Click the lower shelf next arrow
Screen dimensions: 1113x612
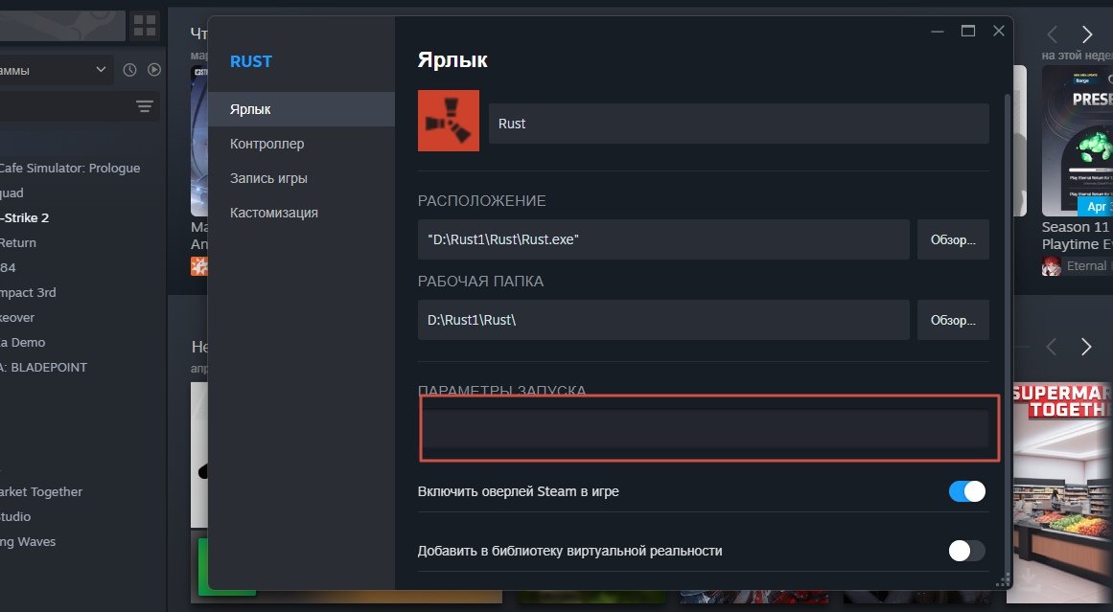click(1086, 347)
